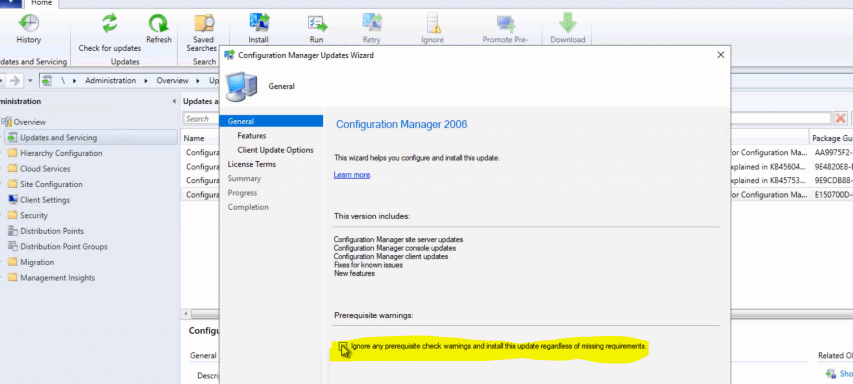853x384 pixels.
Task: Select the row with GUID AA9975F2
Action: [x=833, y=153]
